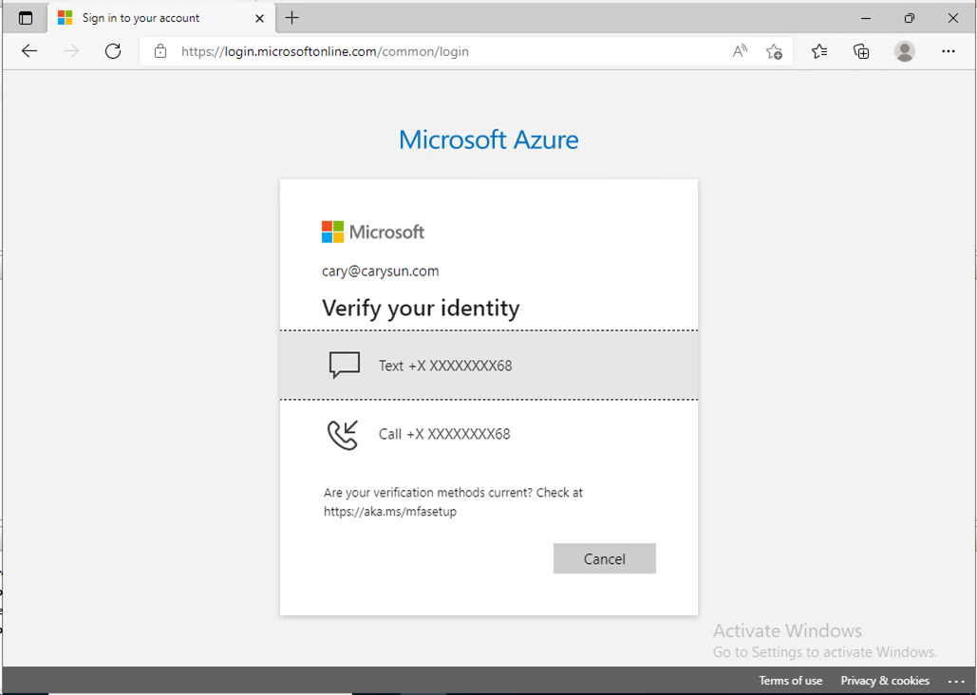Viewport: 977px width, 695px height.
Task: Close the 'Sign in to your account' tab
Action: click(260, 18)
